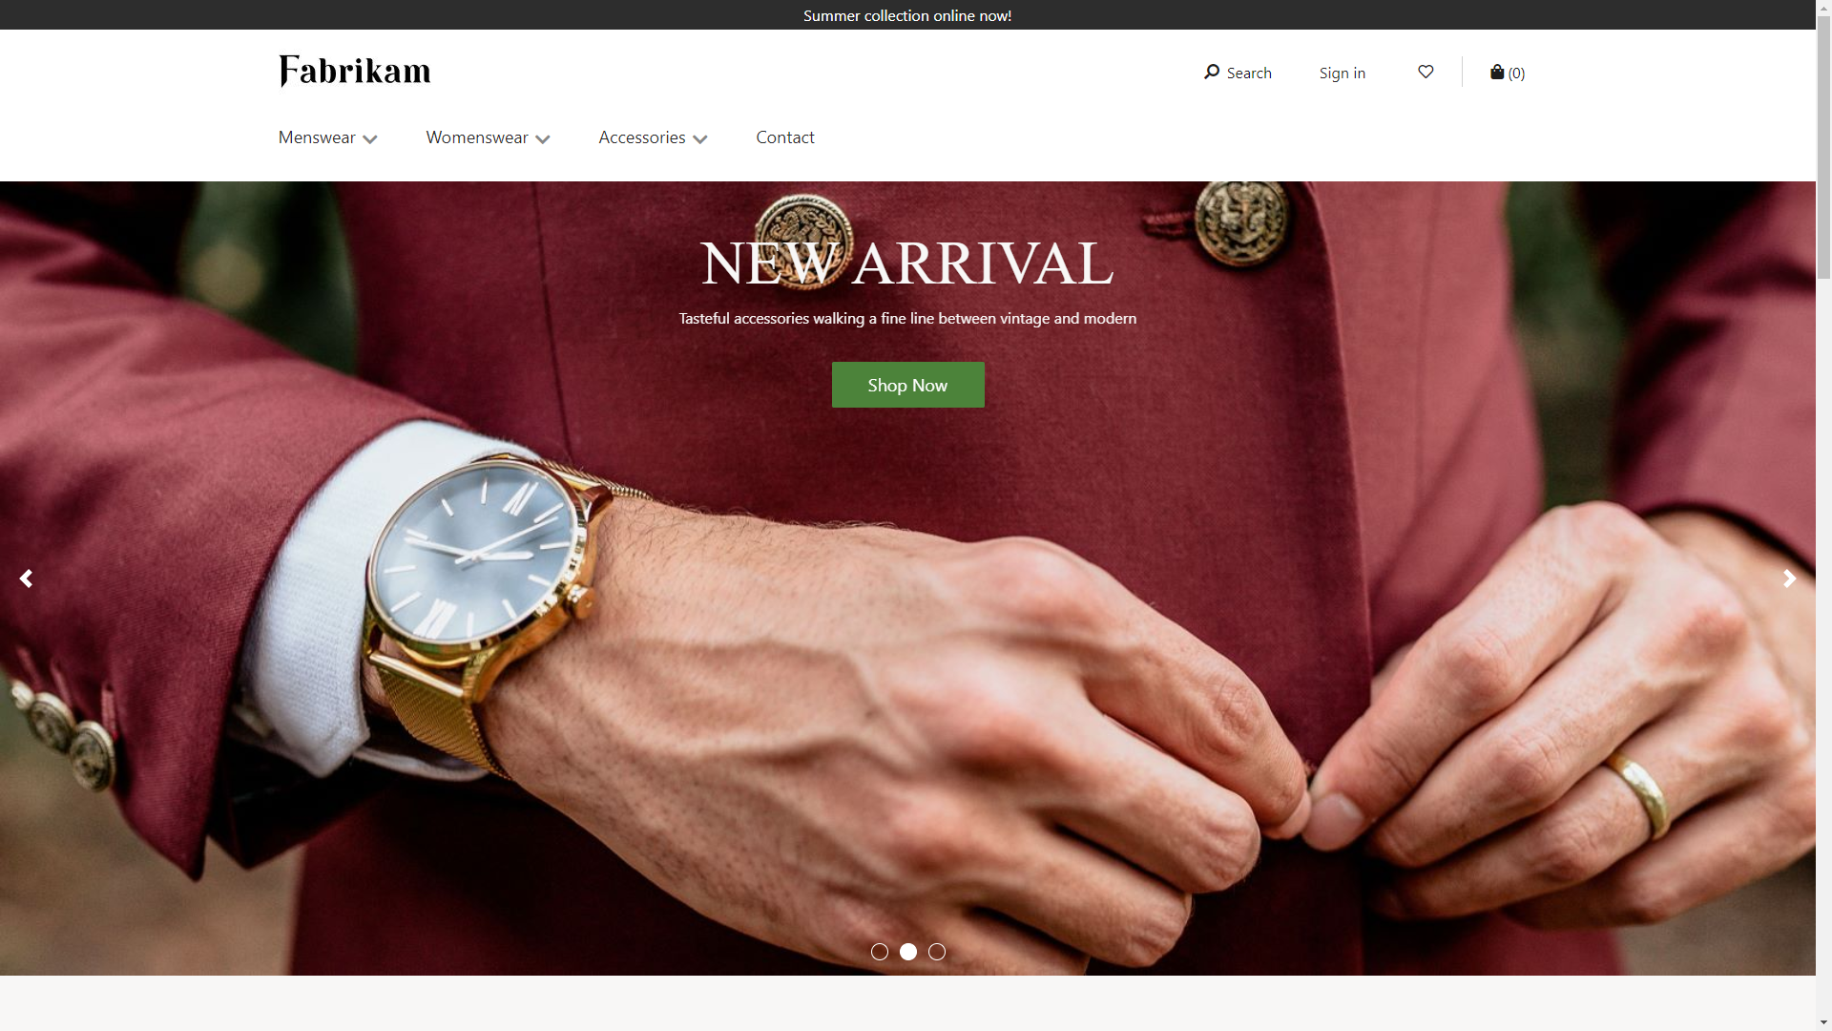This screenshot has width=1832, height=1031.
Task: Click the Summer collection promo text
Action: (x=907, y=15)
